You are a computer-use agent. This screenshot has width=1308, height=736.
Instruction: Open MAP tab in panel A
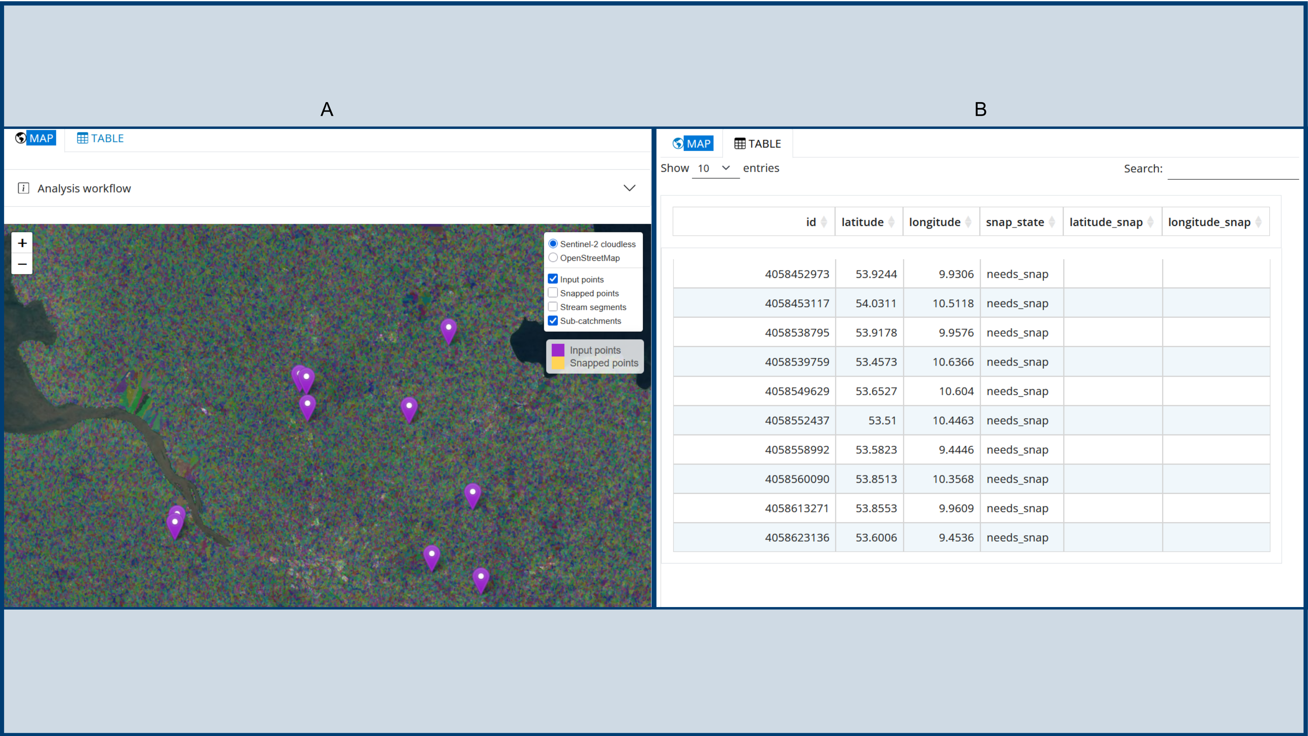pos(35,138)
